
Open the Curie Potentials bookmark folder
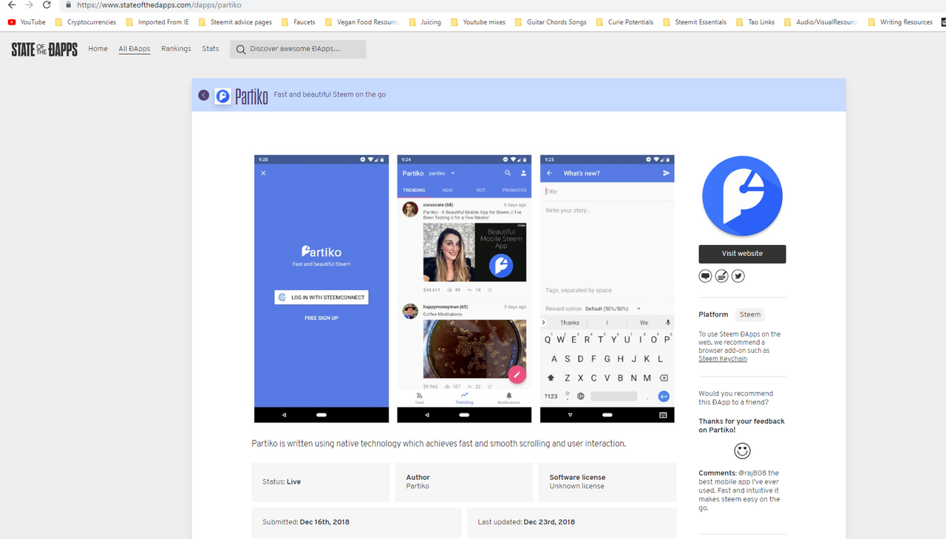625,22
